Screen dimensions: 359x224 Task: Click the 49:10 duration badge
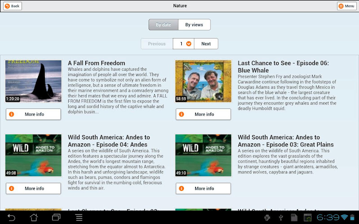[x=181, y=173]
